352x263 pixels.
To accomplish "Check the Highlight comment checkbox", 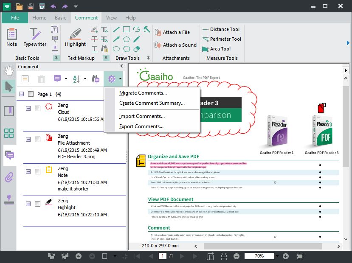I will tap(37, 204).
